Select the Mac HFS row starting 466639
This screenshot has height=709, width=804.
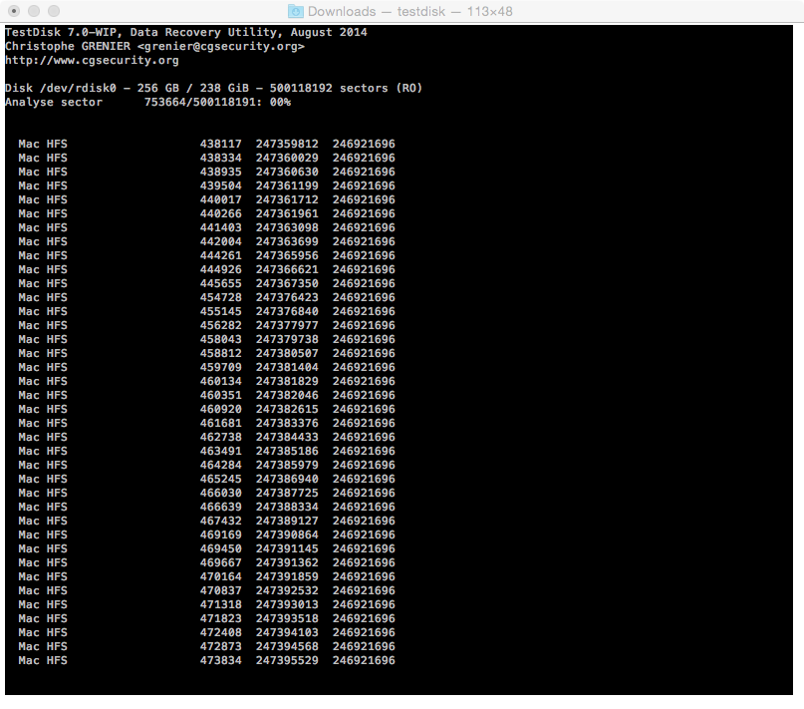point(206,507)
